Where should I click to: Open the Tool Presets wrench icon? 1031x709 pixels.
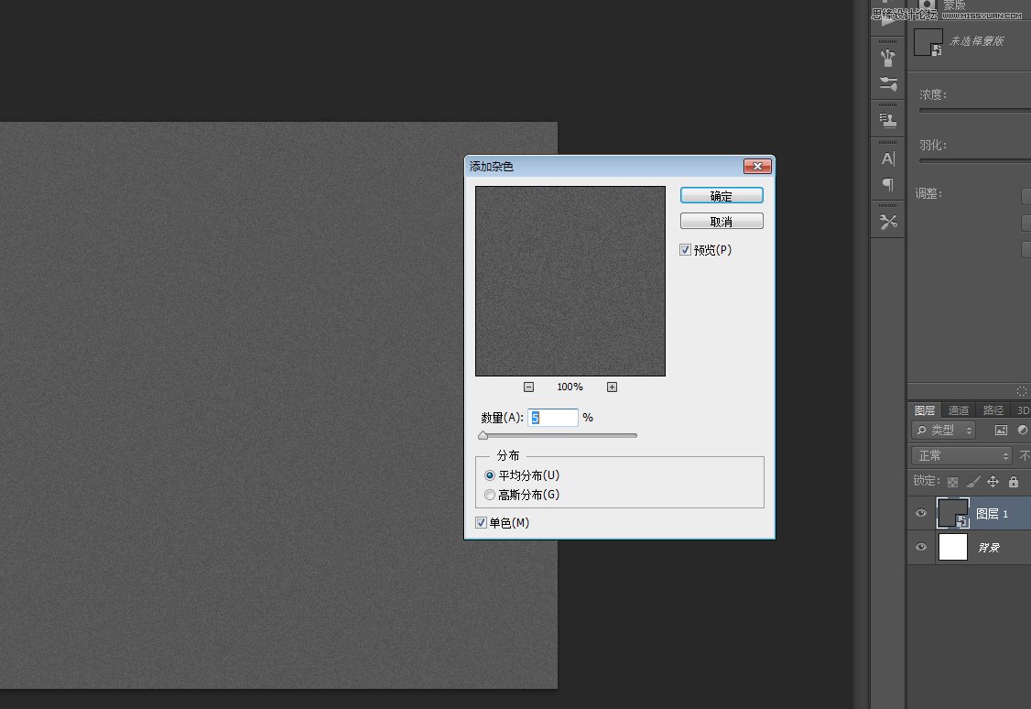(x=887, y=223)
